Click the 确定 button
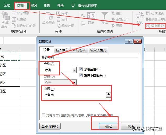166x135 pixels. (x=109, y=126)
